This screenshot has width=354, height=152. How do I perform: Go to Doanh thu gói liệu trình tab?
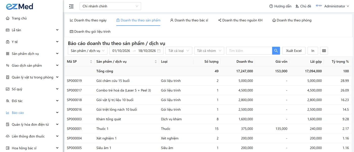tap(90, 32)
